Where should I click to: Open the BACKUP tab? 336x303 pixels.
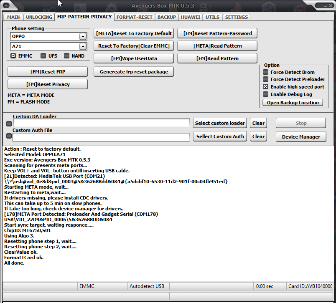pyautogui.click(x=167, y=17)
